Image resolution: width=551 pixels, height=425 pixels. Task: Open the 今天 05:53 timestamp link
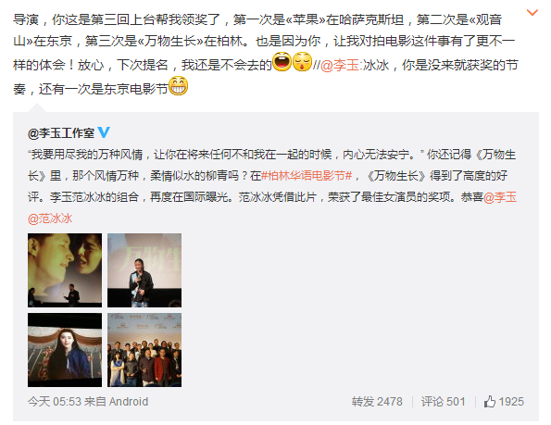[55, 402]
